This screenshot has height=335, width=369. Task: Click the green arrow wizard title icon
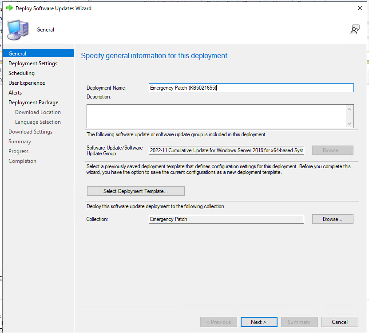(x=9, y=8)
